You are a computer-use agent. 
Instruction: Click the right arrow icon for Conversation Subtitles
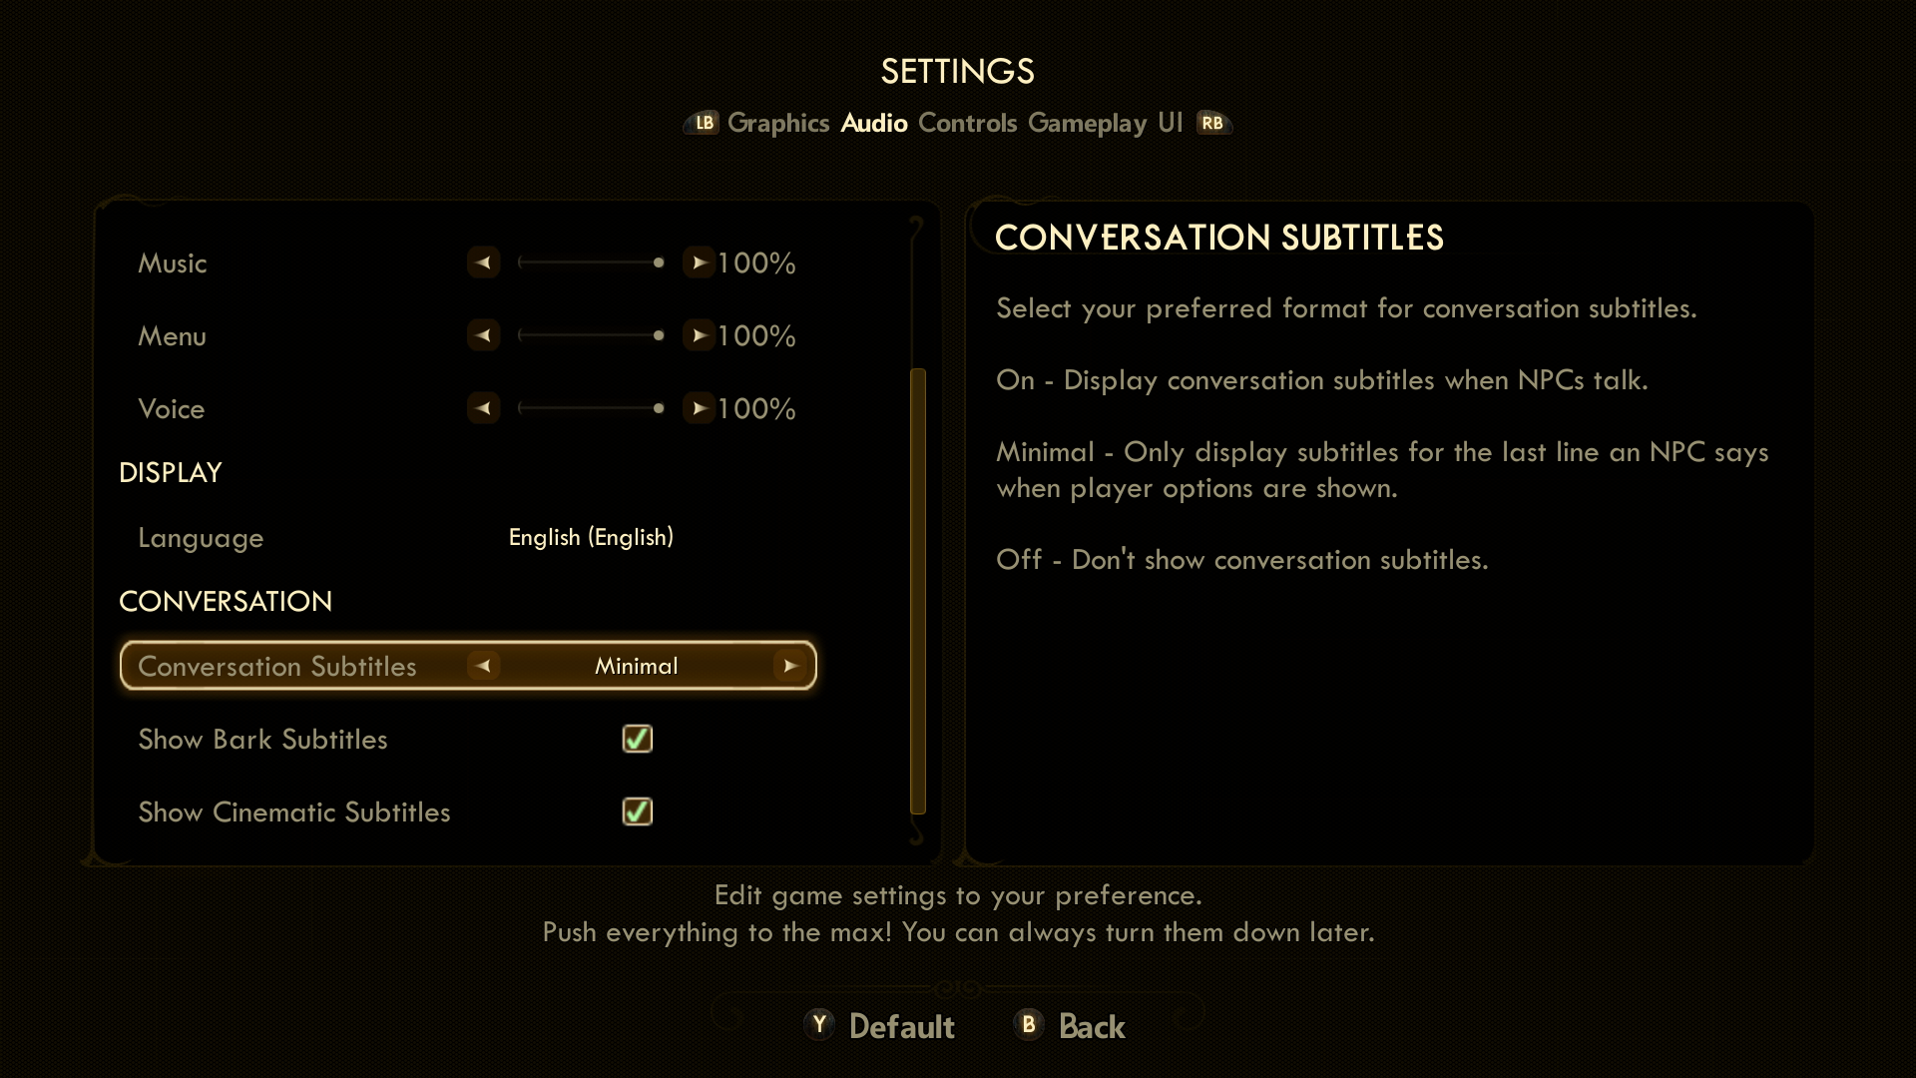(x=791, y=665)
